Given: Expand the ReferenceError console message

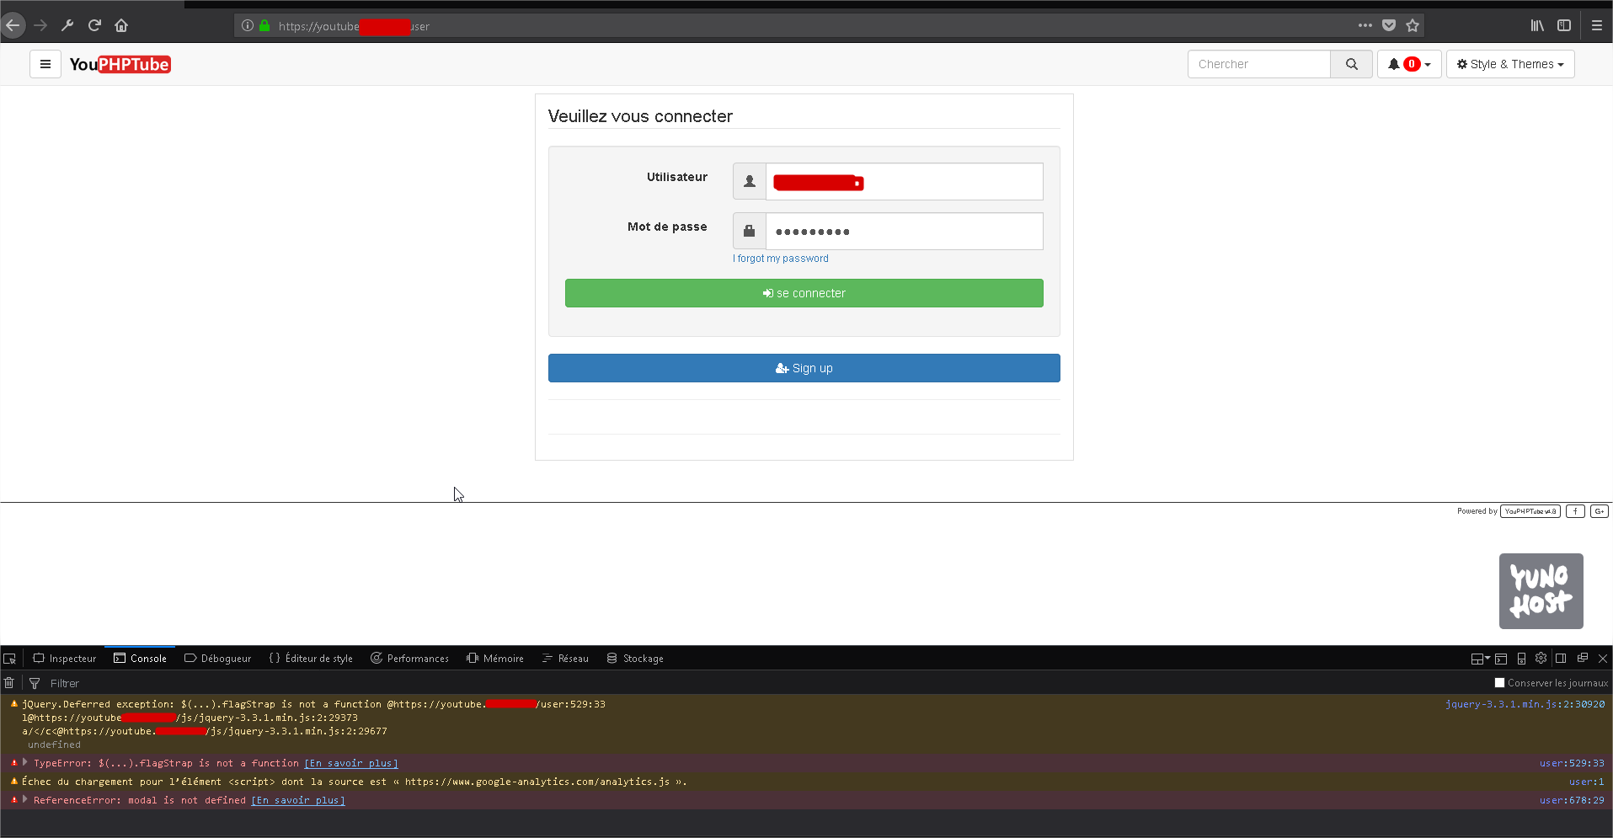Looking at the screenshot, I should pyautogui.click(x=24, y=799).
